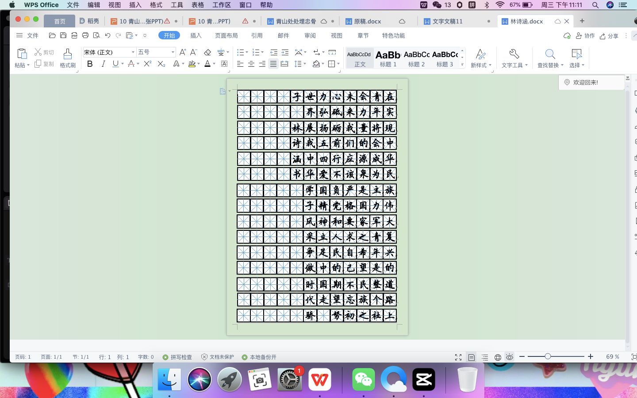Open the font size dropdown

click(173, 52)
